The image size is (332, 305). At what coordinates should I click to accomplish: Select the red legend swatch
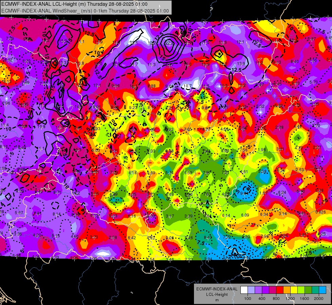pyautogui.click(x=279, y=290)
